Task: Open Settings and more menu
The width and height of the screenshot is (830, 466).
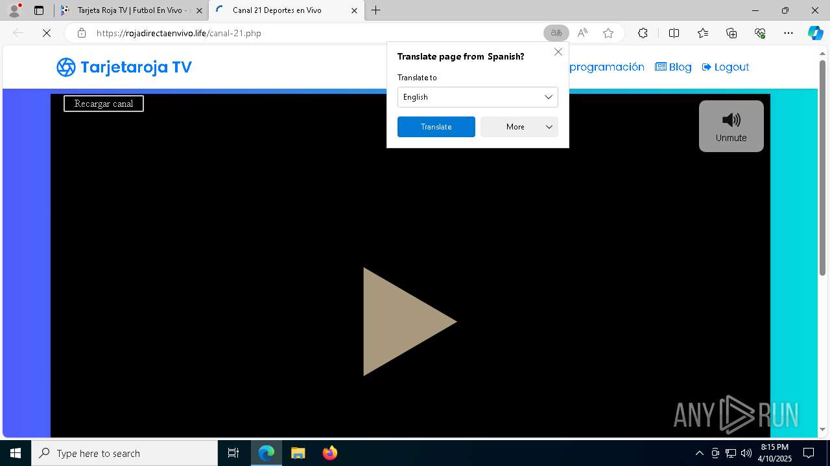Action: click(788, 33)
